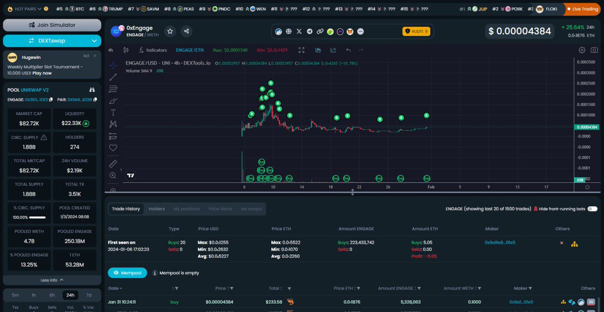Image resolution: width=604 pixels, height=312 pixels.
Task: Select the 5m timeframe option
Action: pyautogui.click(x=16, y=295)
